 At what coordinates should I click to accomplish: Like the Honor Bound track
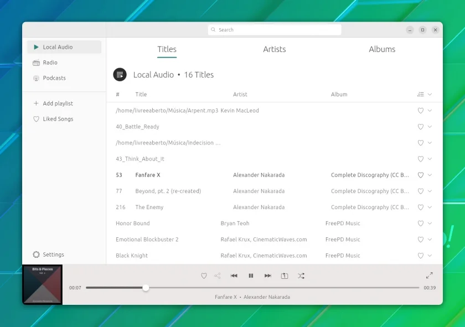421,223
